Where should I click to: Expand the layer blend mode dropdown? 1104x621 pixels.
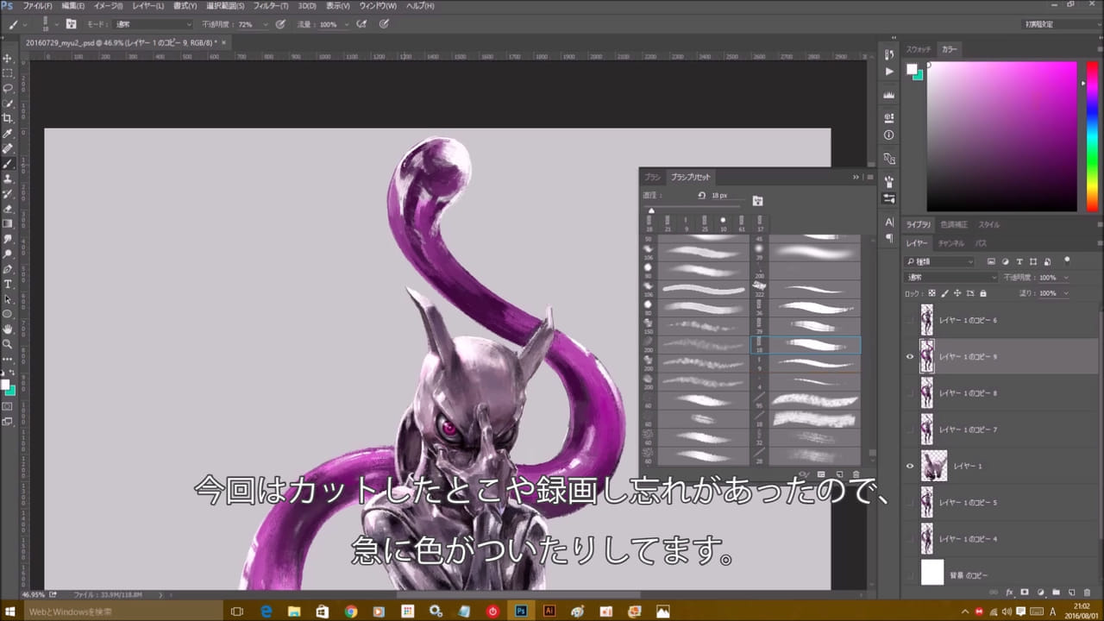click(951, 278)
